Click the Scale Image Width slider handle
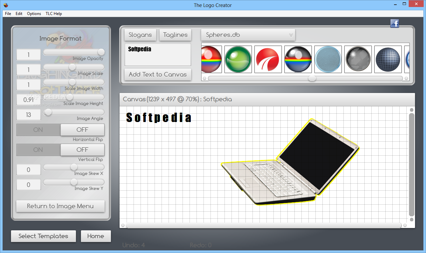The image size is (426, 253). click(x=72, y=82)
